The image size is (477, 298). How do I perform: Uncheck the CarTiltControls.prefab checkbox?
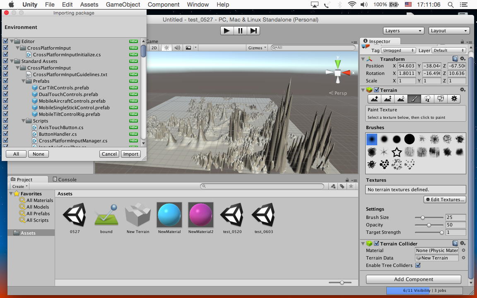[x=5, y=88]
